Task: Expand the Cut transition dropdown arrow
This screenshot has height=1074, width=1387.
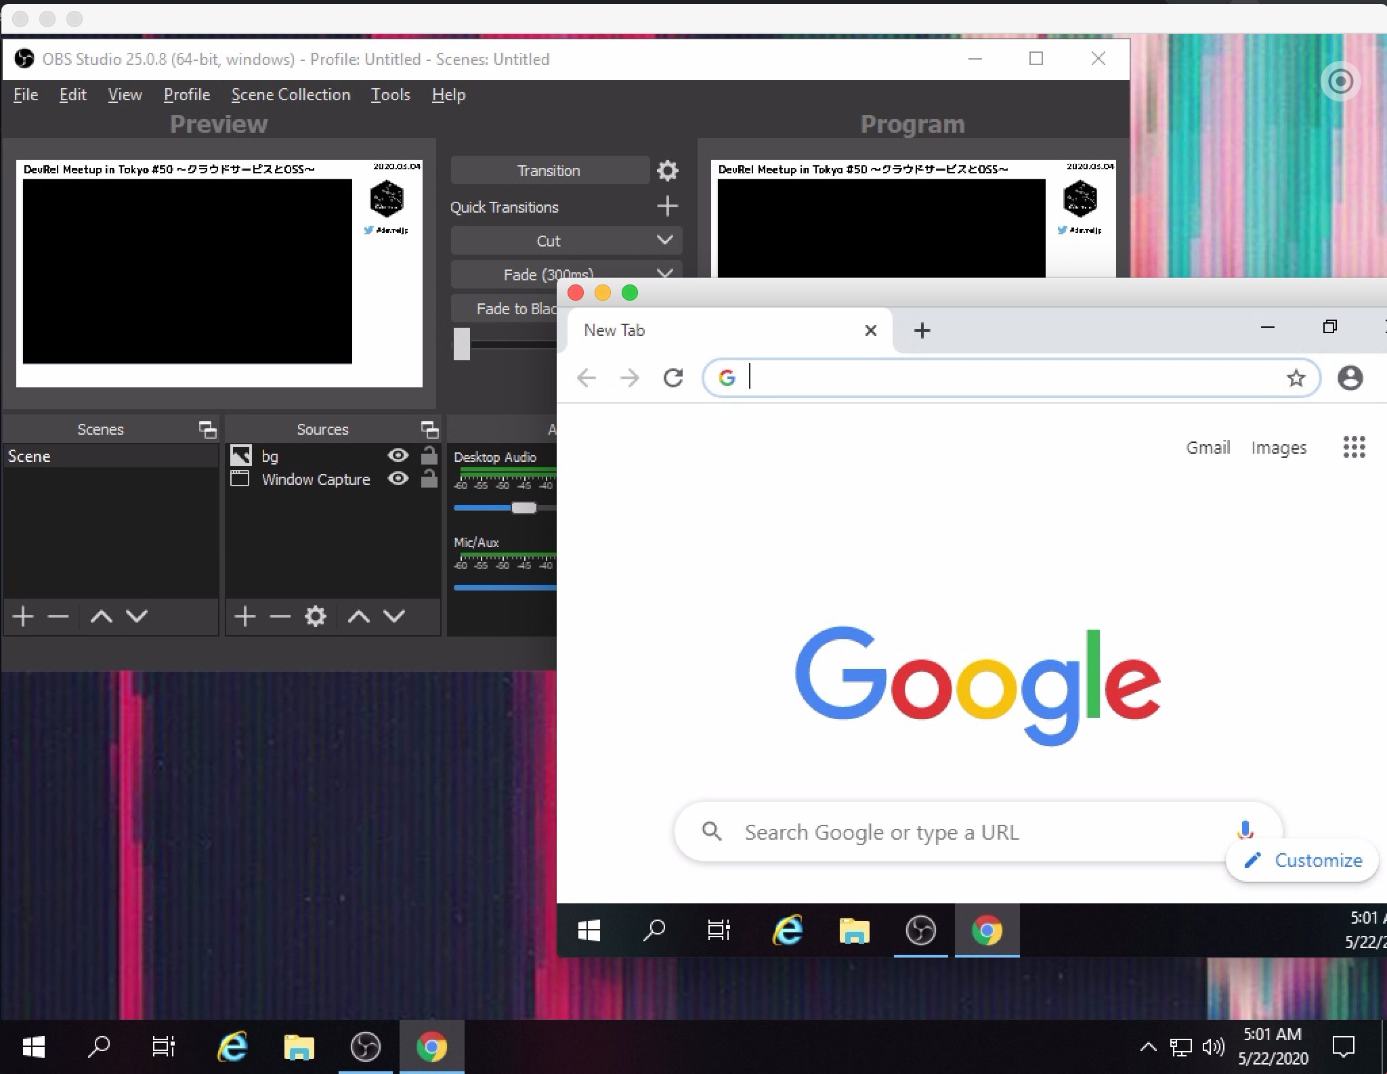Action: (664, 240)
